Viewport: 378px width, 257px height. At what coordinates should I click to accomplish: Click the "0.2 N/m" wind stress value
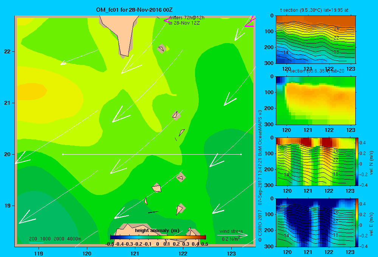pos(231,239)
